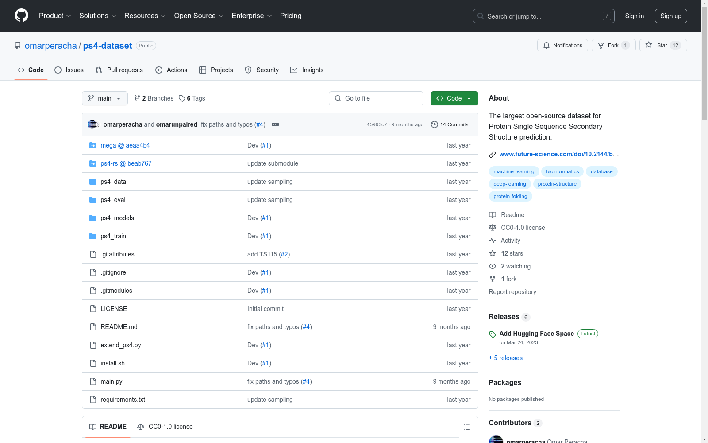Open the install.sh file
The image size is (708, 443).
[112, 363]
